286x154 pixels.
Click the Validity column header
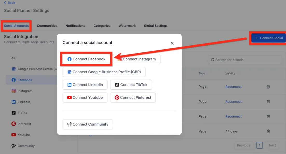[x=230, y=73]
